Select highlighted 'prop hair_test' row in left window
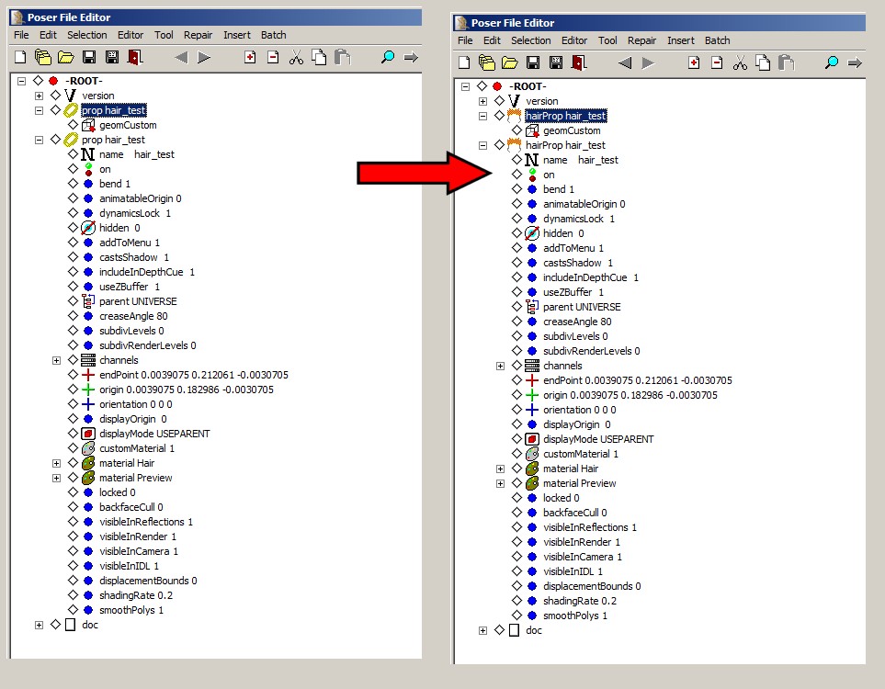This screenshot has height=689, width=885. click(113, 110)
